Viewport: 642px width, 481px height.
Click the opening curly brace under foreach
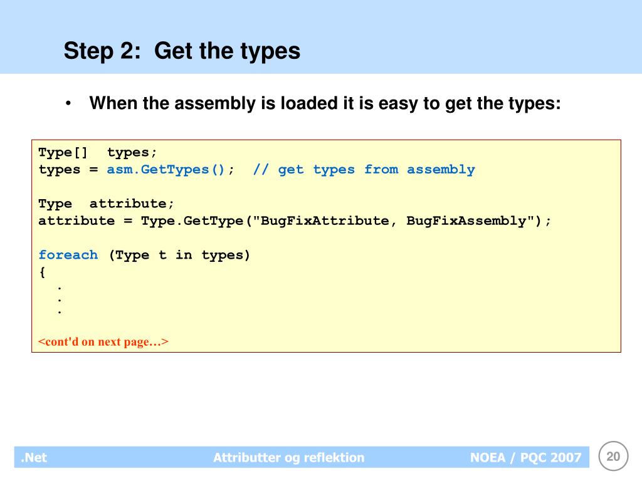point(42,272)
